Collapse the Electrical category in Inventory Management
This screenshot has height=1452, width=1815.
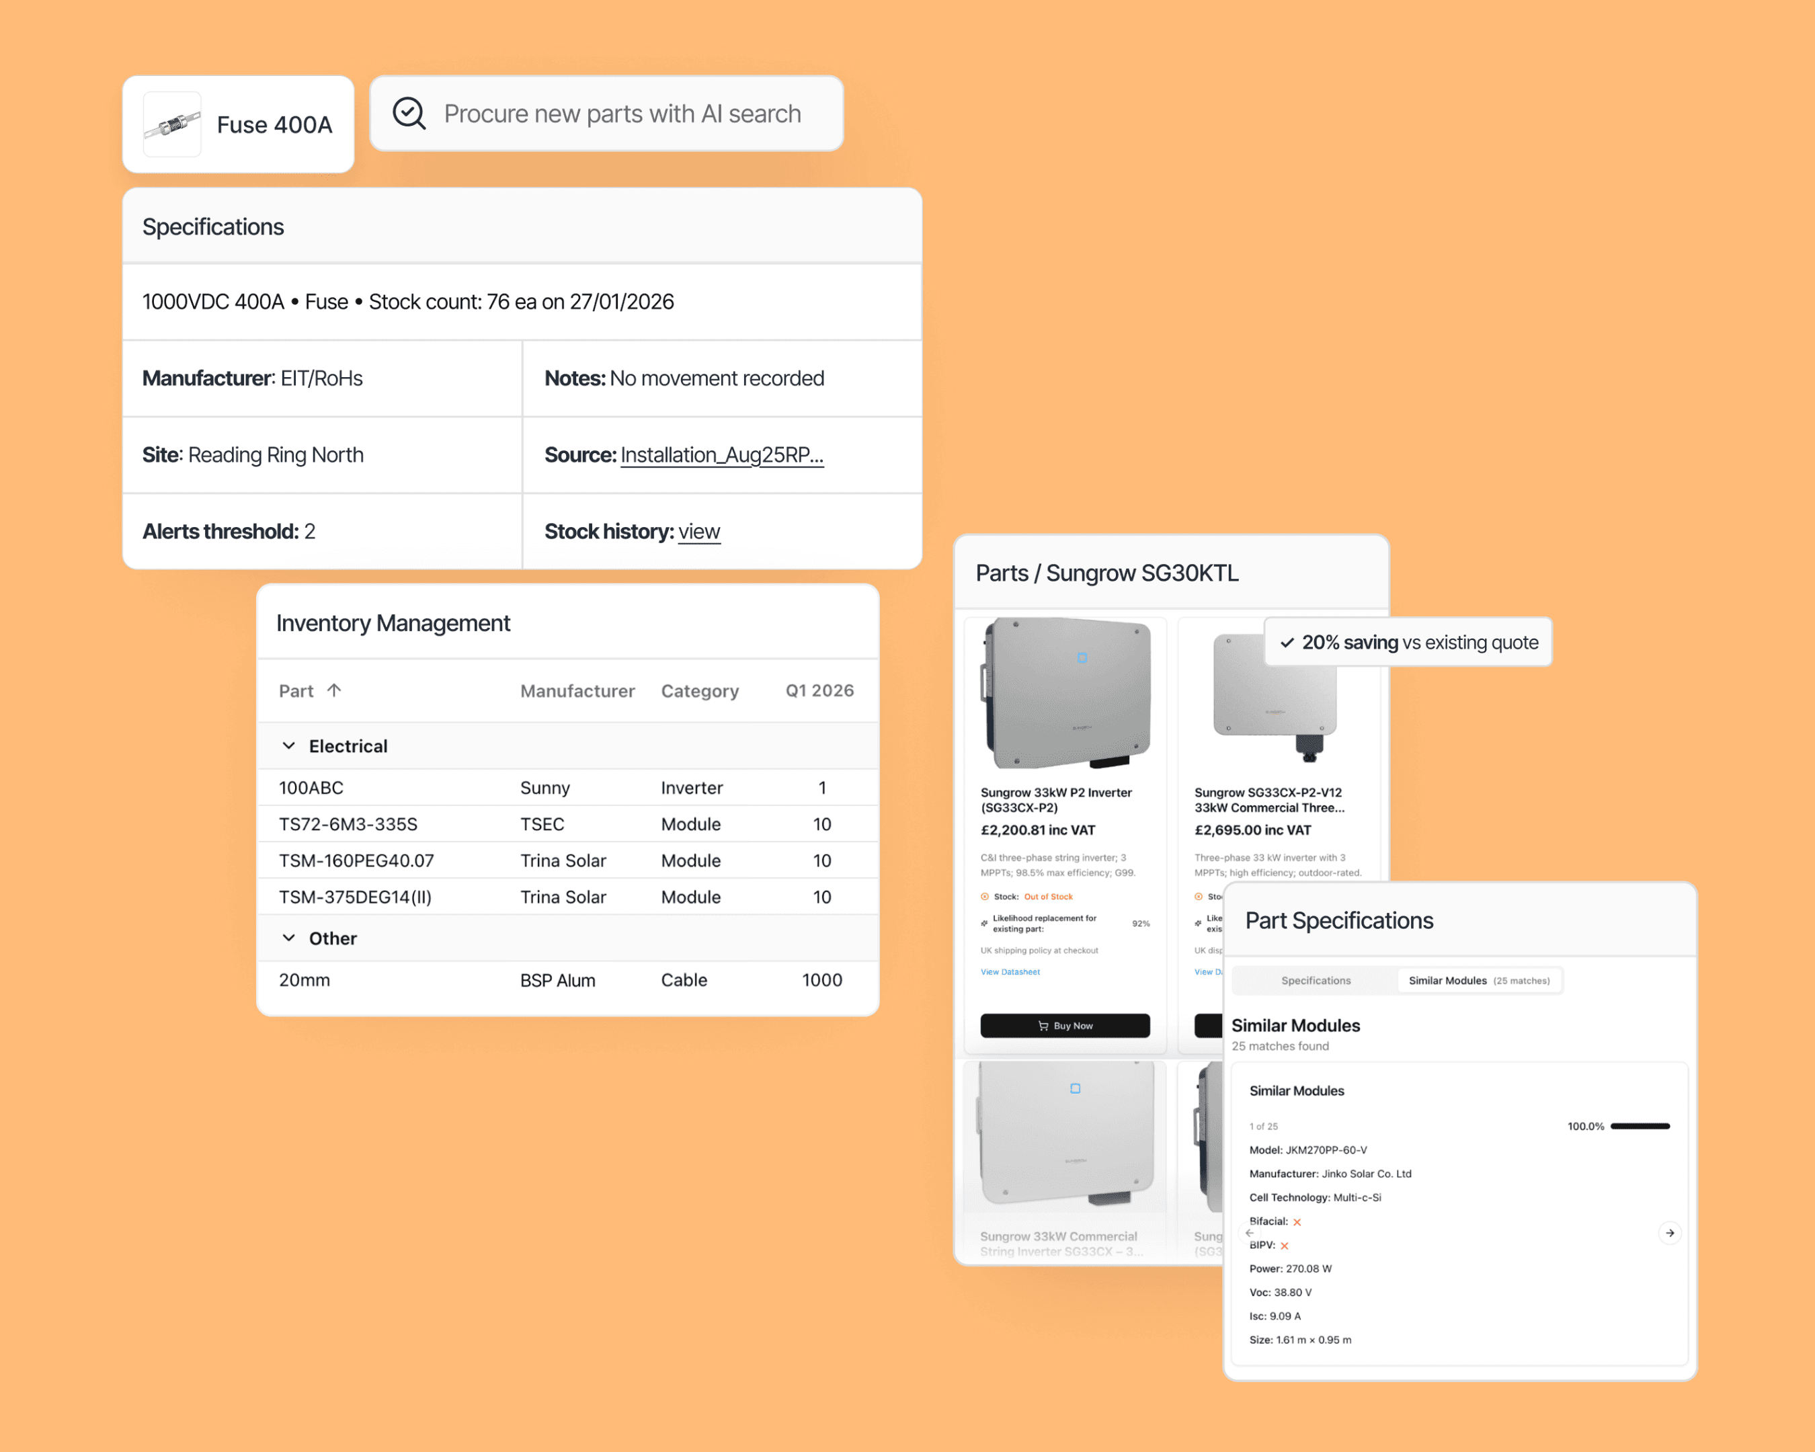[x=289, y=745]
